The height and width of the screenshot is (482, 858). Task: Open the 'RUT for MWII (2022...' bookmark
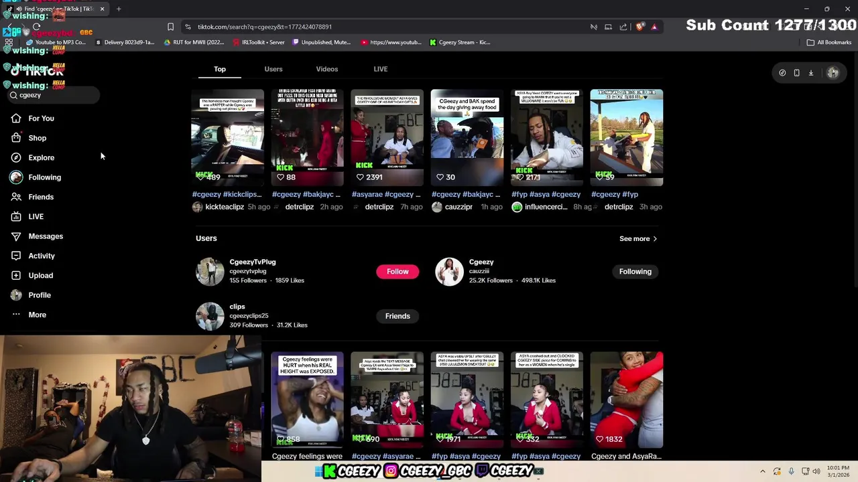pos(194,42)
